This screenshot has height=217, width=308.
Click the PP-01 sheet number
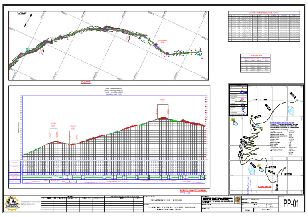click(291, 204)
